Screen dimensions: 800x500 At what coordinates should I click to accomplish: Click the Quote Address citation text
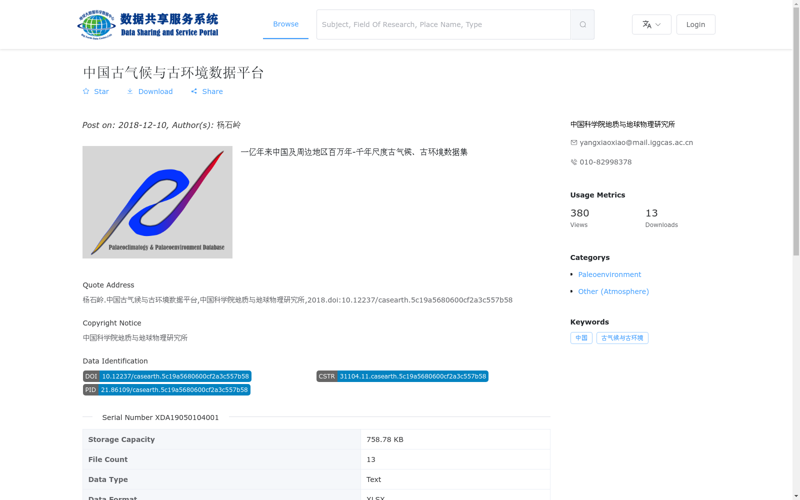(x=297, y=300)
